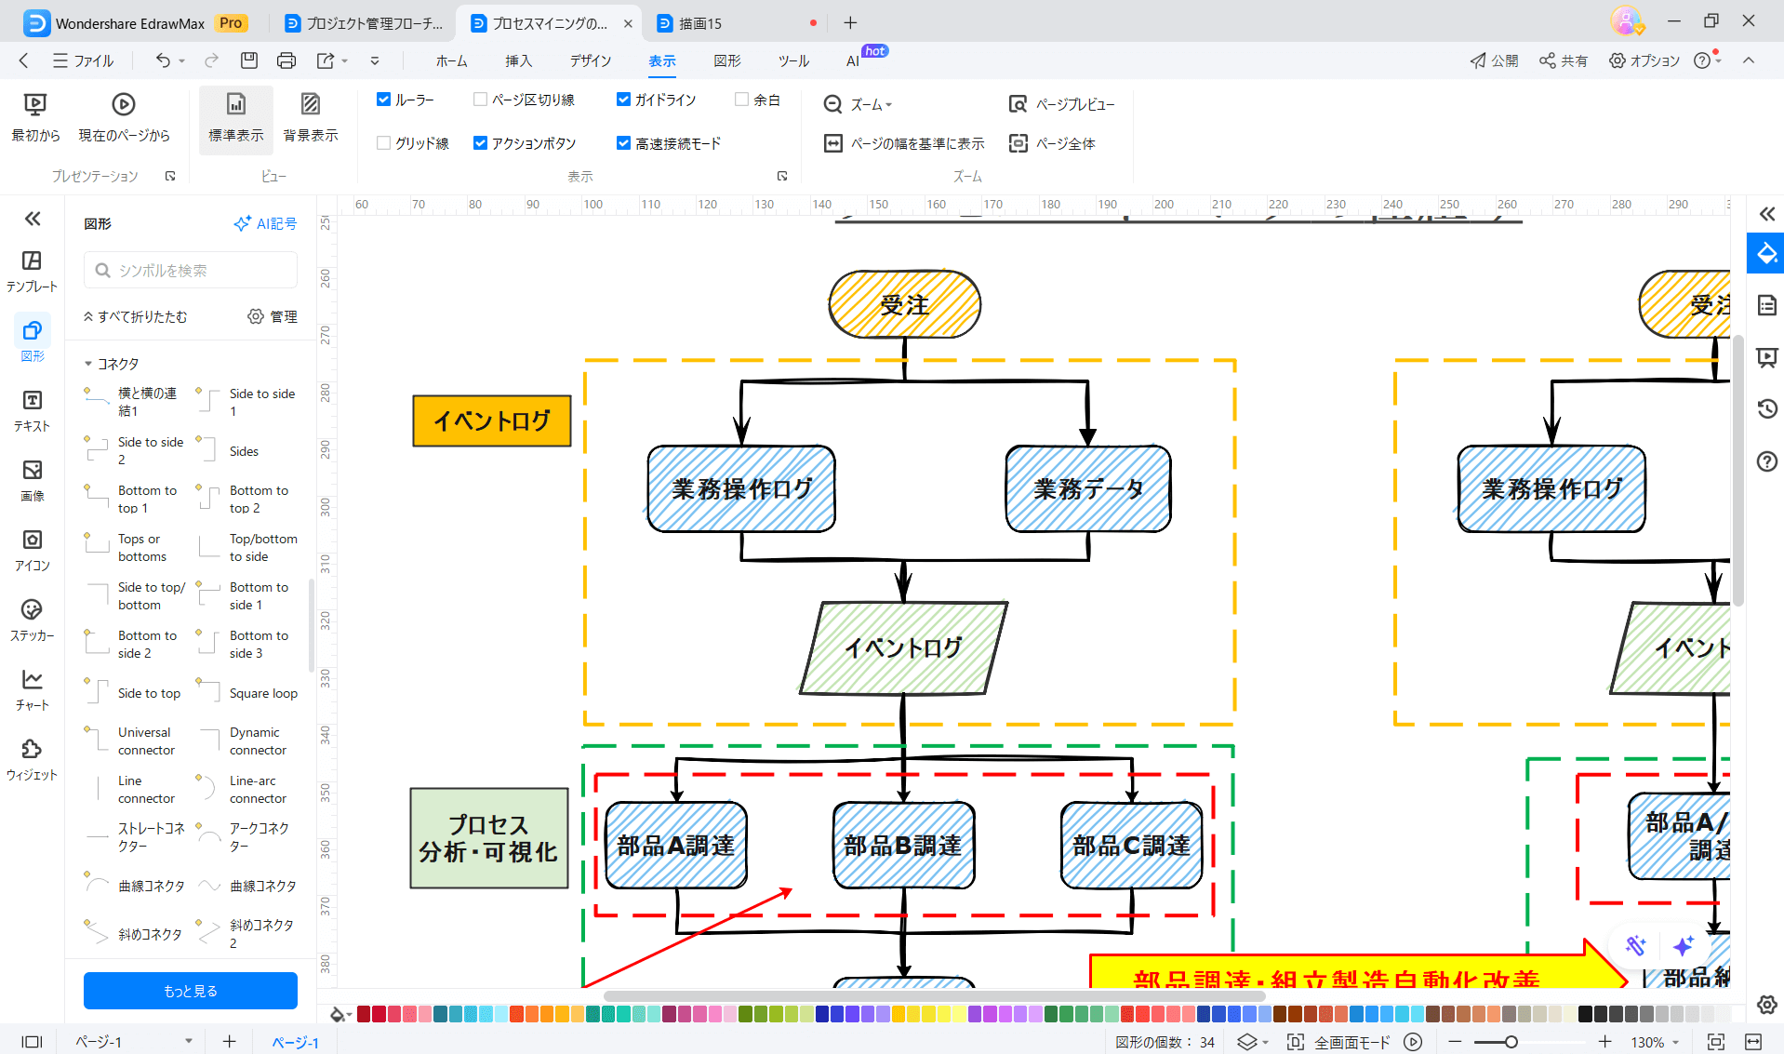The image size is (1784, 1054).
Task: Open the zoom (ズーム) dropdown
Action: click(x=858, y=104)
